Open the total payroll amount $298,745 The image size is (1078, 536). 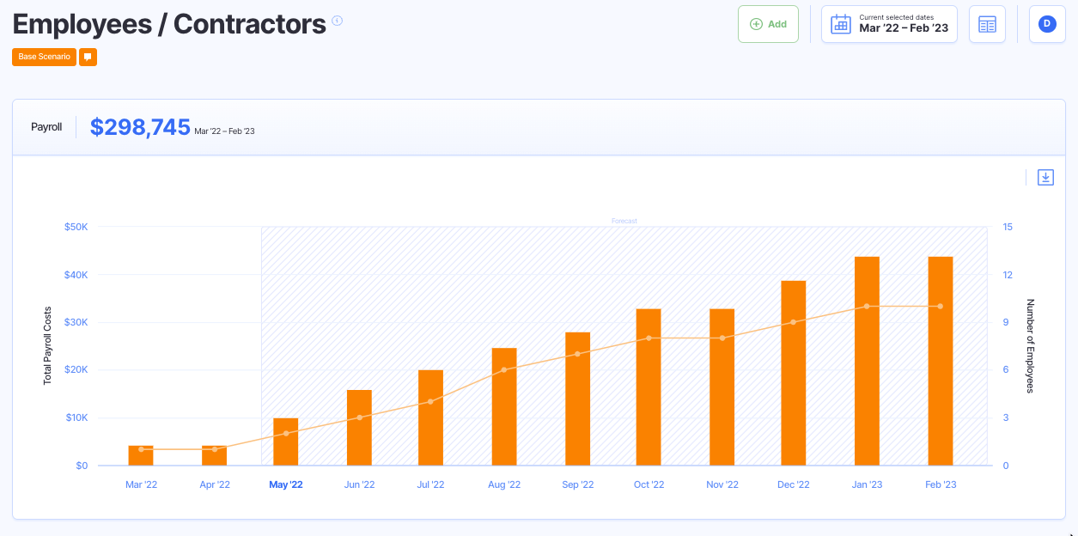coord(141,126)
